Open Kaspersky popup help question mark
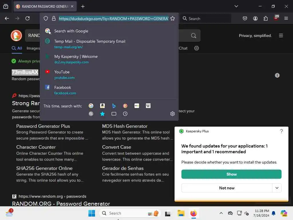Viewport: 293px width, 220px height. point(282,131)
